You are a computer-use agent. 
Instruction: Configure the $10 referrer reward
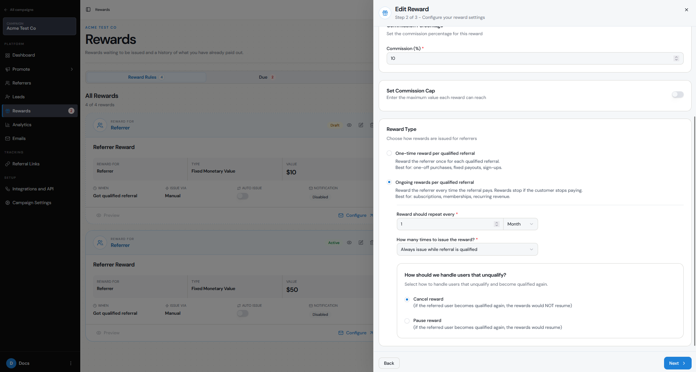coord(356,215)
